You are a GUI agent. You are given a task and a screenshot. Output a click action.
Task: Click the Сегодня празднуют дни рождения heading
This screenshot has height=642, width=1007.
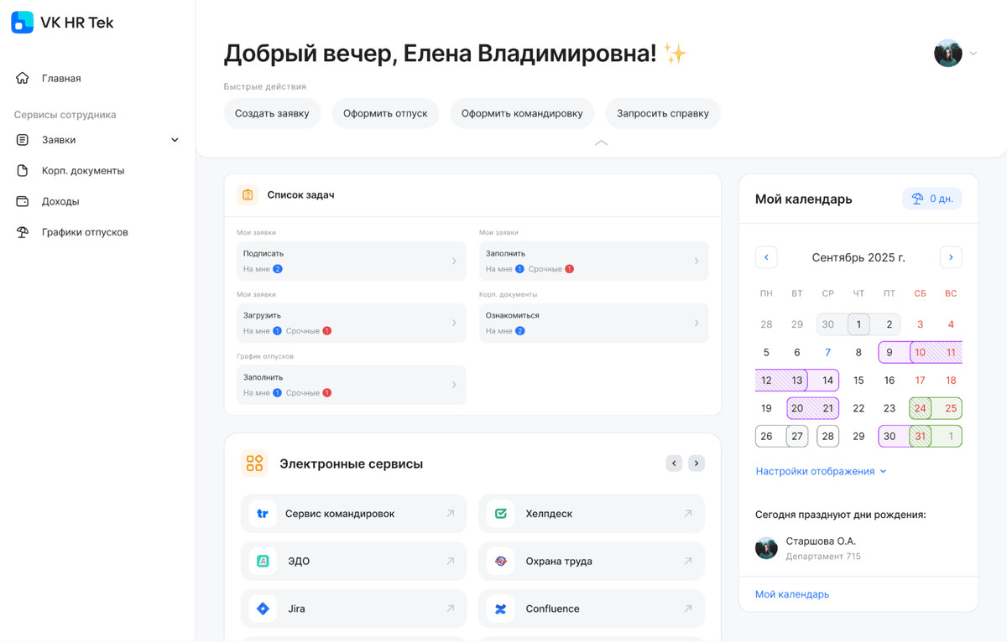[x=840, y=515]
